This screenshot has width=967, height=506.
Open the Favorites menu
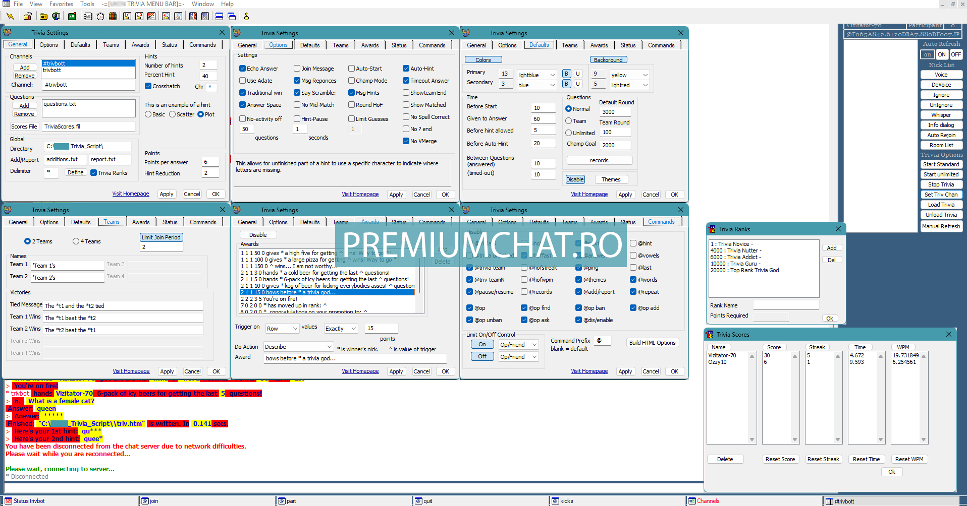pyautogui.click(x=61, y=4)
